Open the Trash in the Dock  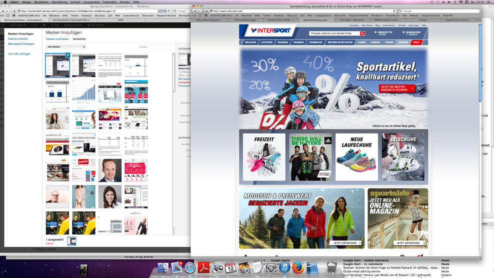331,268
